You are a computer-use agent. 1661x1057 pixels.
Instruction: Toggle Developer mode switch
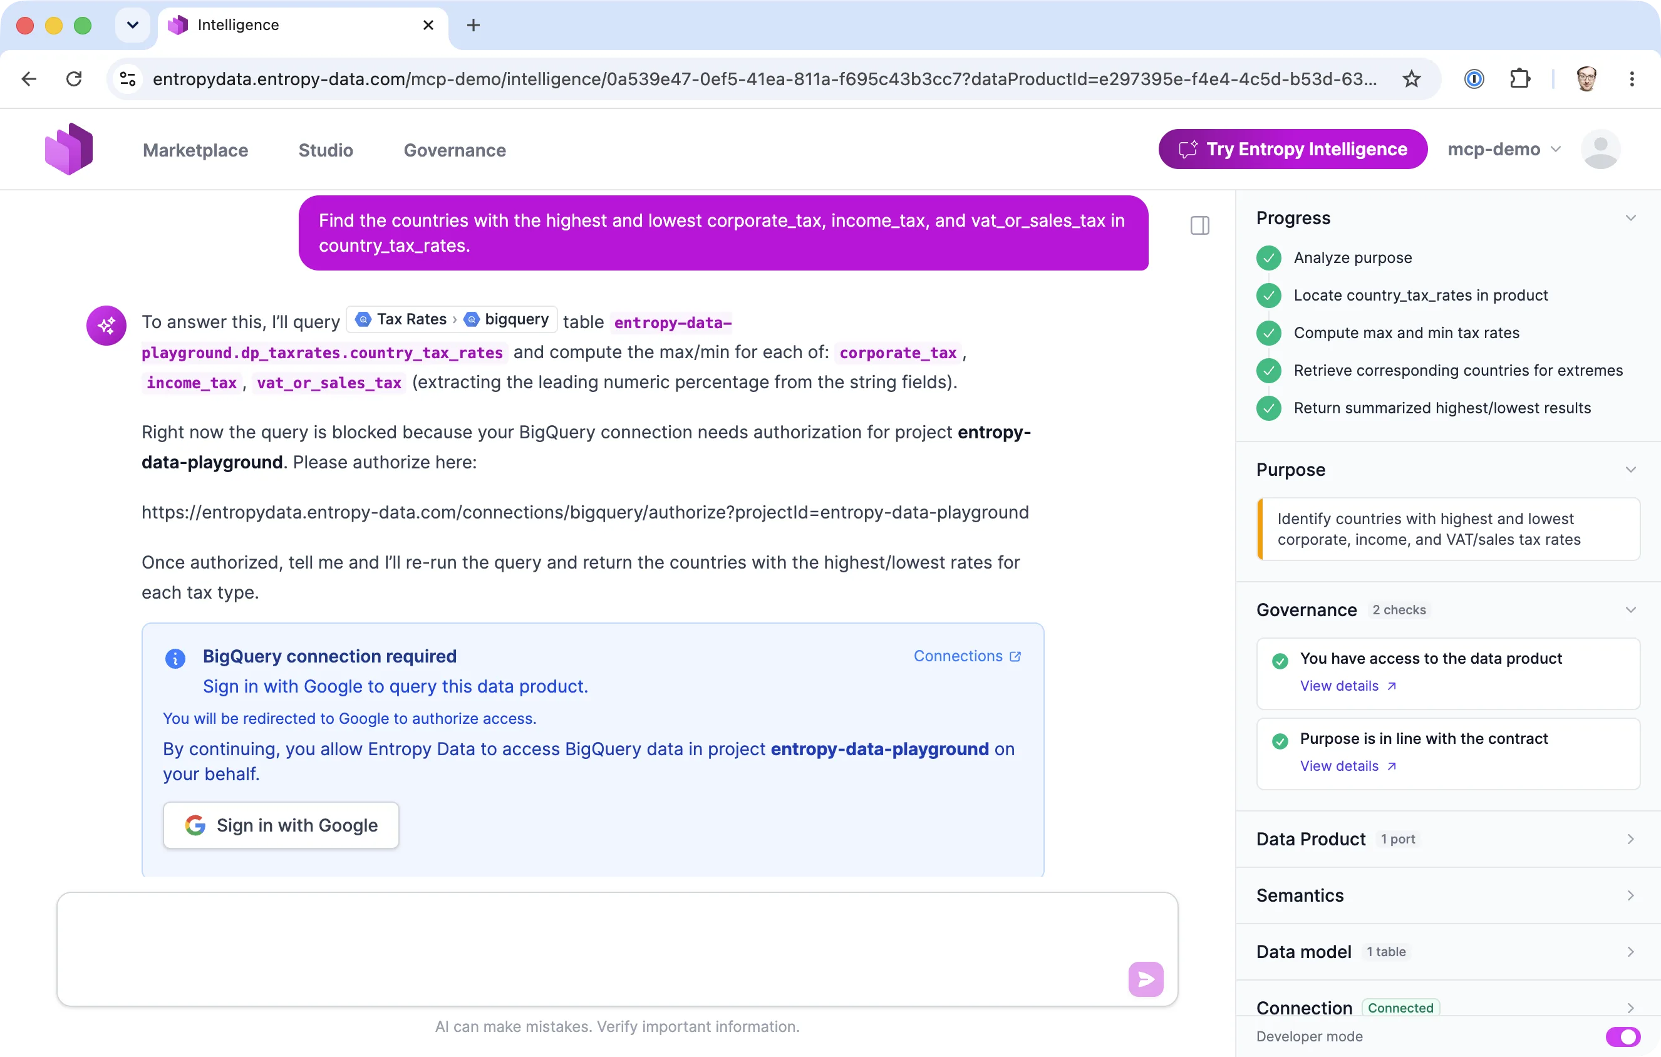coord(1622,1036)
